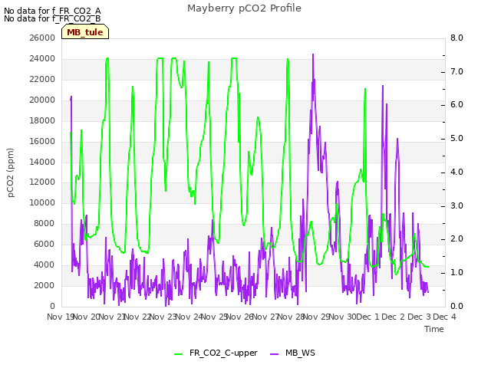Image resolution: width=491 pixels, height=368 pixels.
Task: Click the tall purple MB_WS peak near Nov 29
Action: (313, 55)
